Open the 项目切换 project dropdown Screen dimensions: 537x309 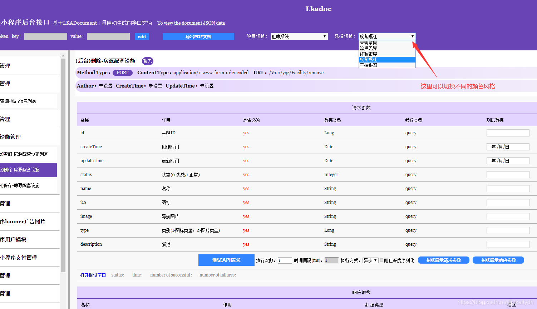click(299, 36)
